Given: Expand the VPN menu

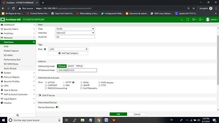Looking at the screenshot, I should (18, 86).
